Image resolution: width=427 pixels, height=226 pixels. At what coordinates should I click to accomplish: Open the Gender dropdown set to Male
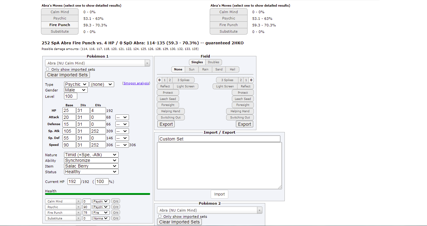pos(76,90)
